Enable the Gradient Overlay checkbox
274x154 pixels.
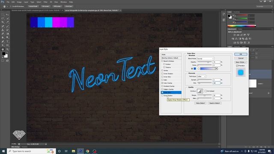[x=162, y=86]
